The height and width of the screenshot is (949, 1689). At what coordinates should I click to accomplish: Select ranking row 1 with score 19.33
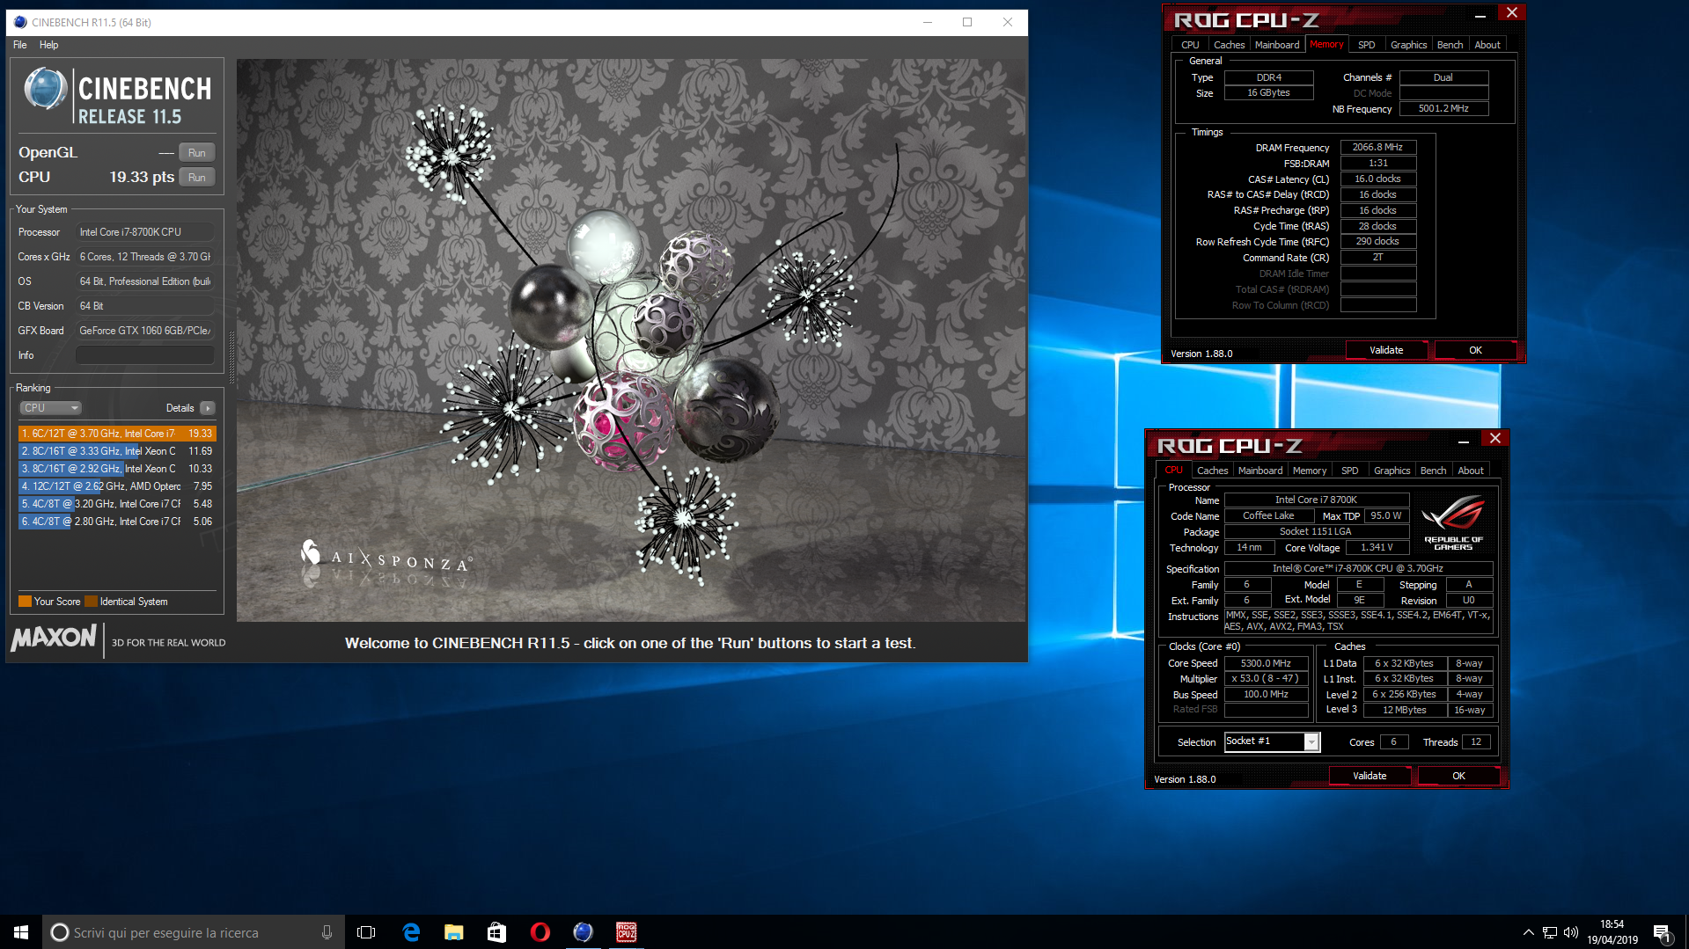click(117, 434)
